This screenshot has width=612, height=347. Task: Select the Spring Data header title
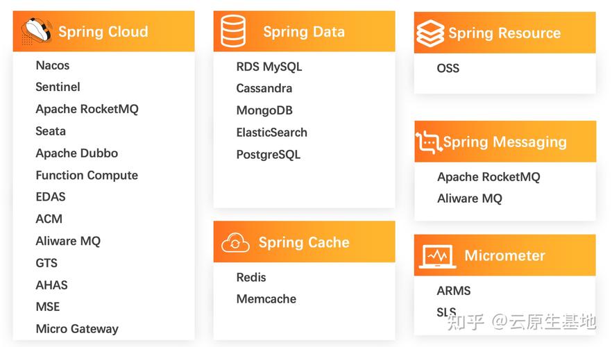coord(304,32)
